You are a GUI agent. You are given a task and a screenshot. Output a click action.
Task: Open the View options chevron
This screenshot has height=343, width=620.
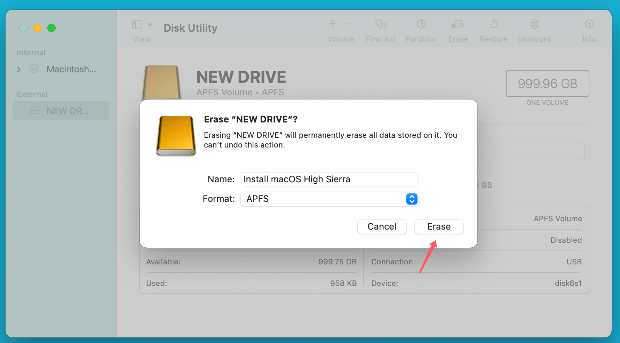[150, 24]
